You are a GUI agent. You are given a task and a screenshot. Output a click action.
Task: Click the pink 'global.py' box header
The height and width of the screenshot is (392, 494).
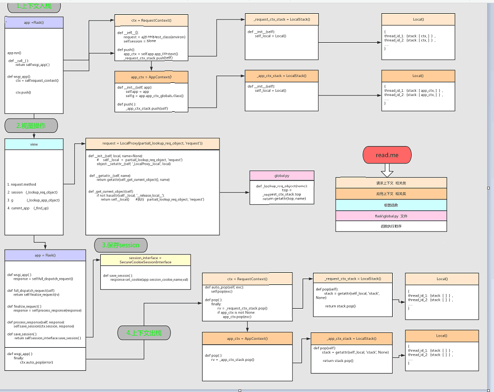pos(282,176)
